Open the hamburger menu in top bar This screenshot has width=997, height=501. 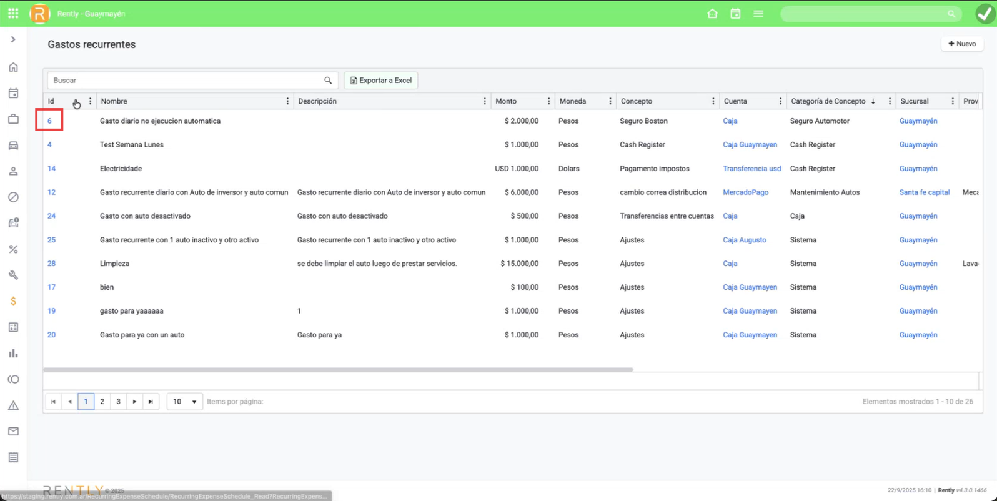pyautogui.click(x=758, y=14)
